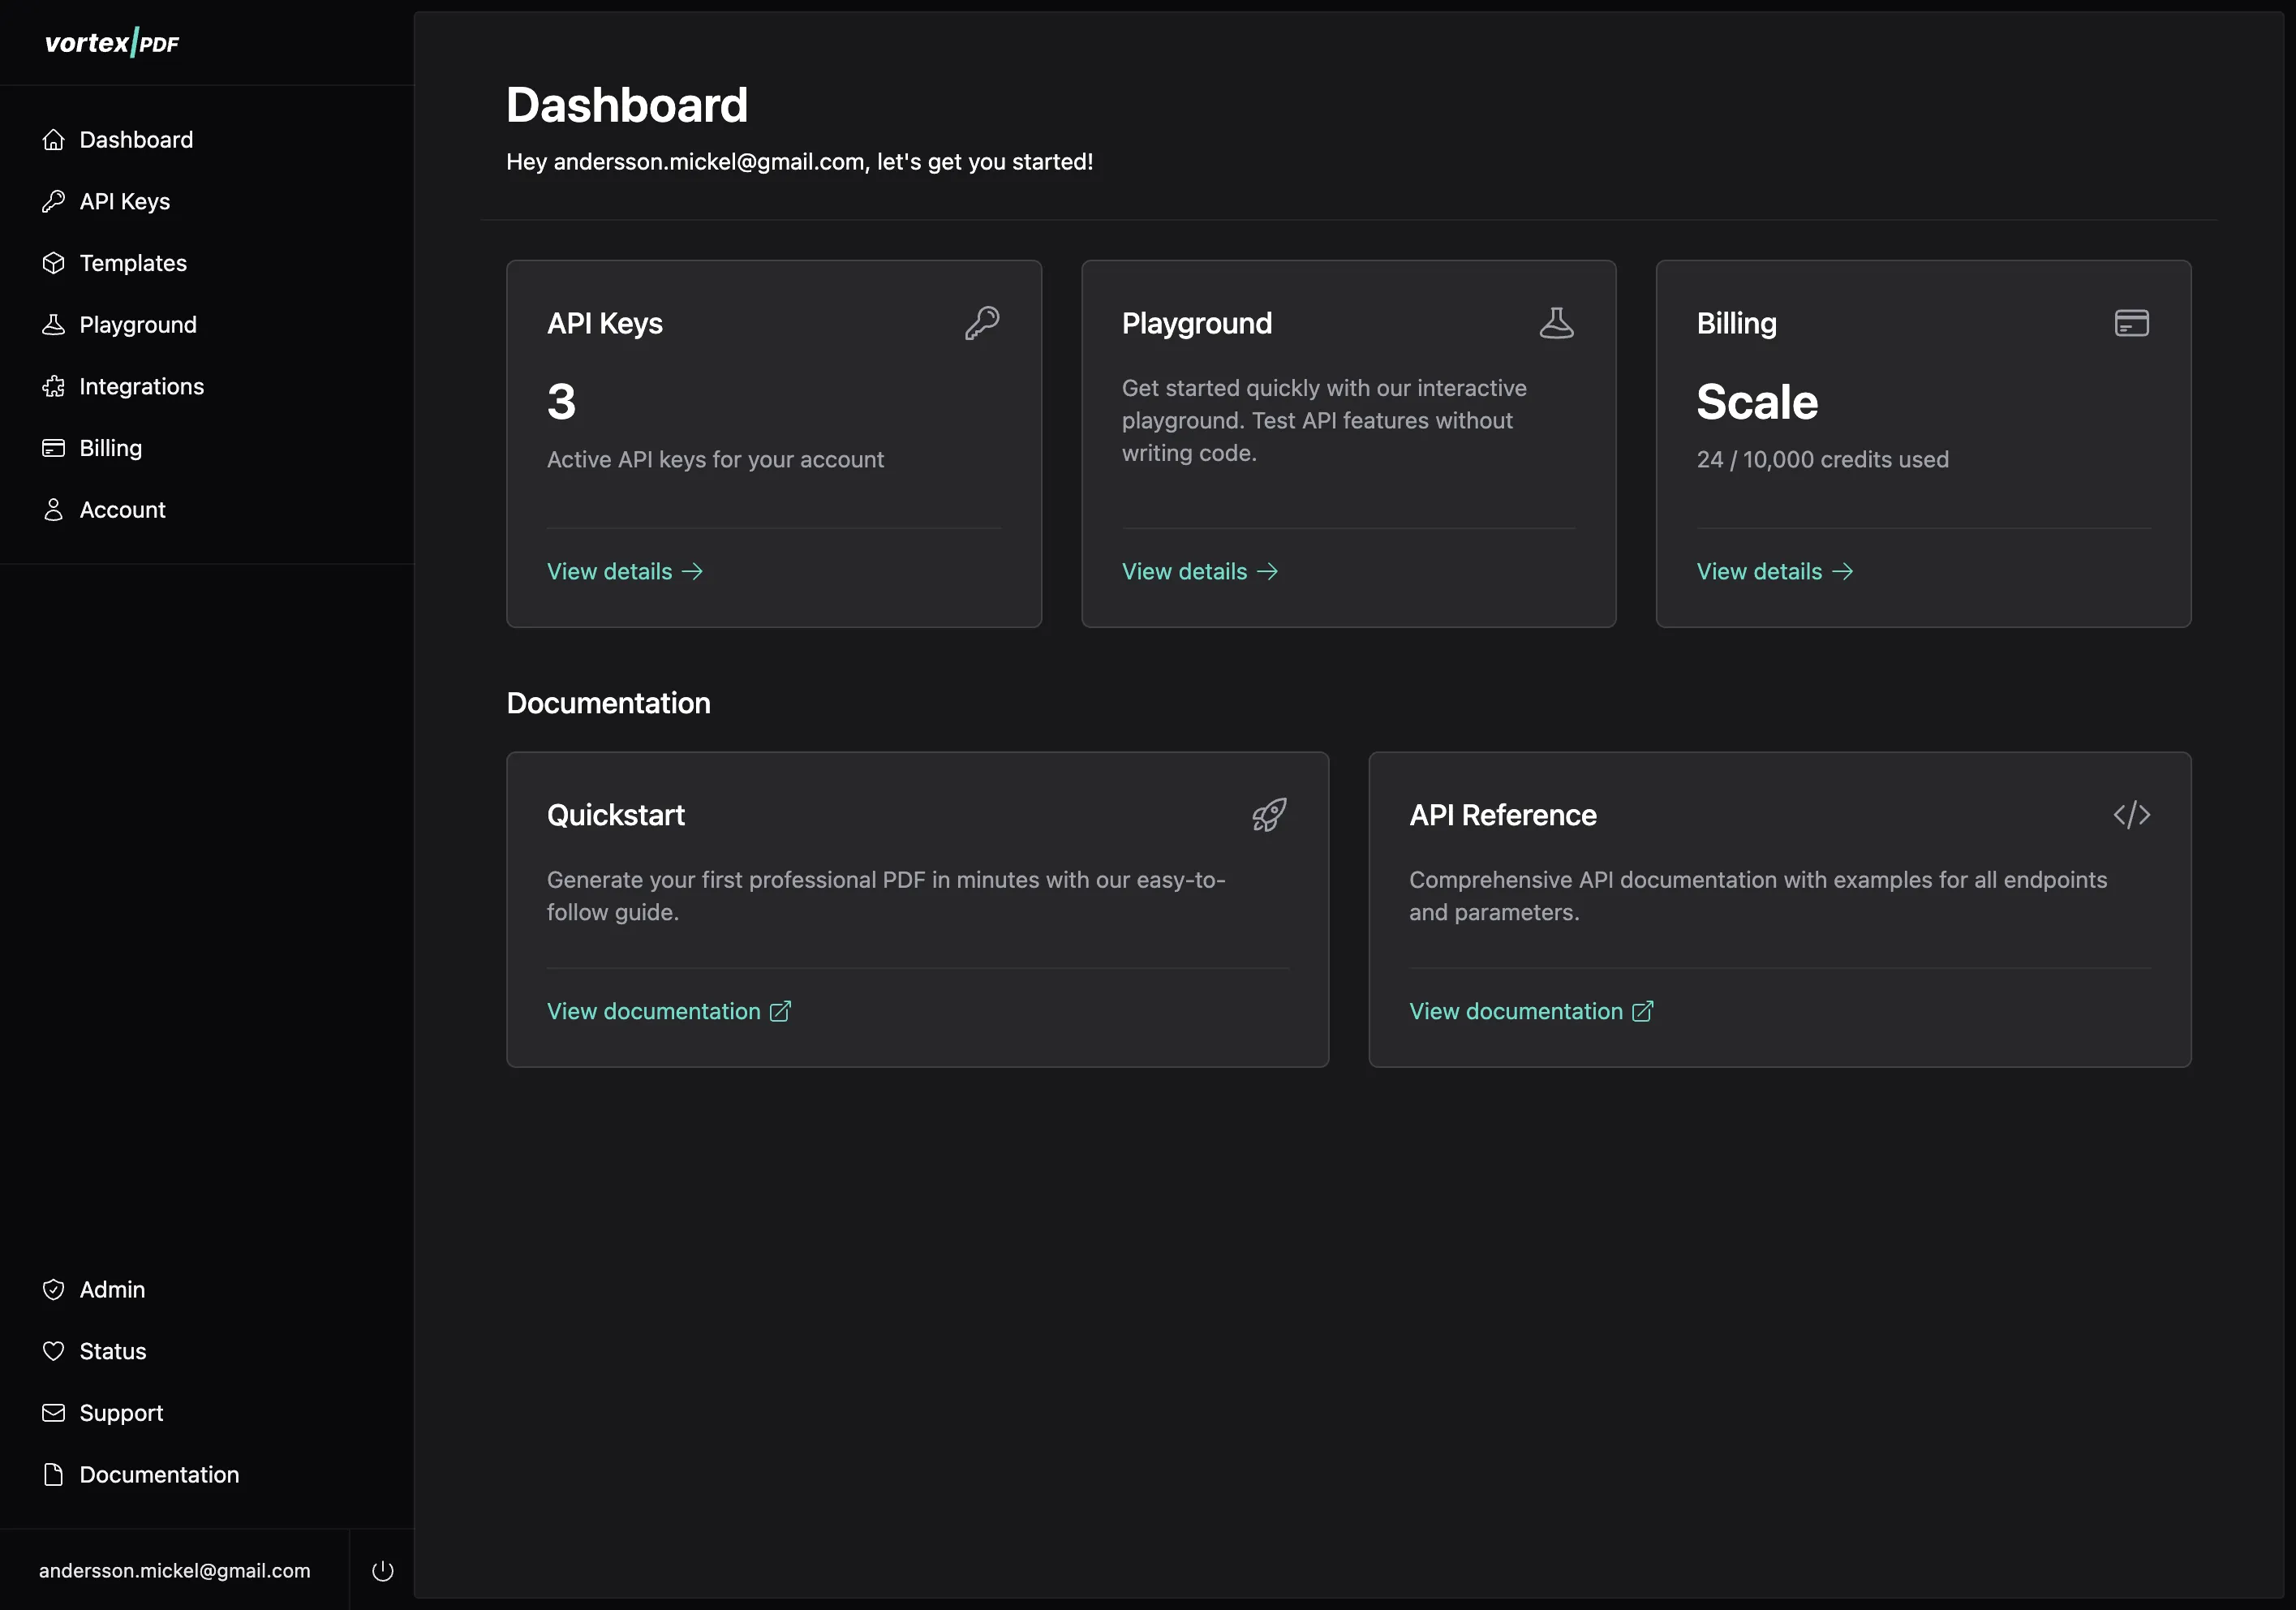Click the credit card icon on Billing card
Viewport: 2296px width, 1610px height.
(x=2132, y=323)
